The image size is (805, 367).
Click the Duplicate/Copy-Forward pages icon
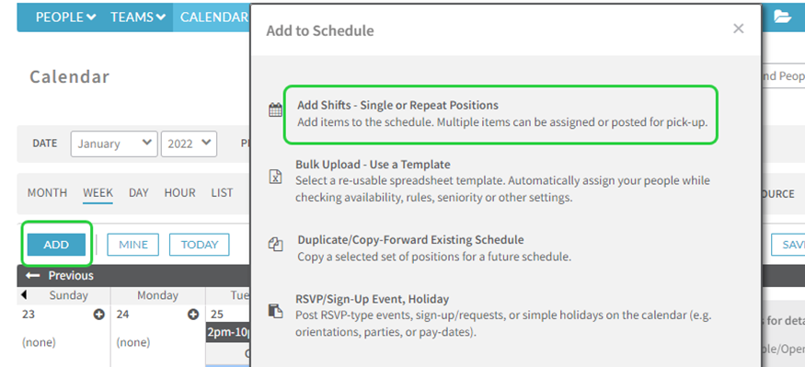click(x=276, y=245)
